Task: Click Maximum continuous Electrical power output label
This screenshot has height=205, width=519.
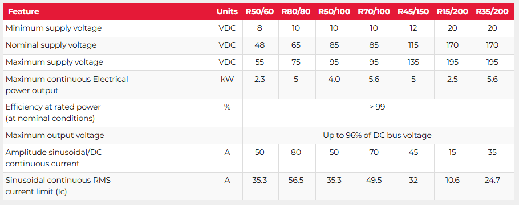Action: 67,85
